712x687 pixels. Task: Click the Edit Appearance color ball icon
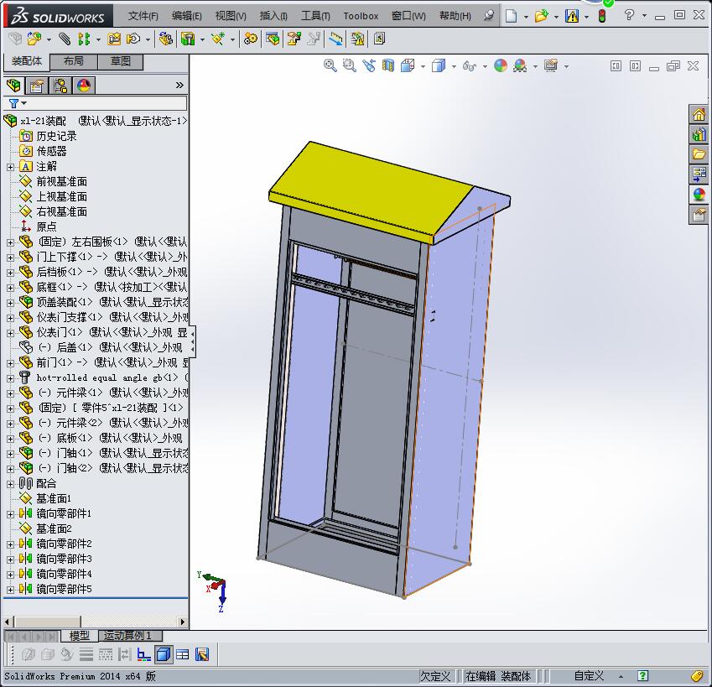pyautogui.click(x=500, y=65)
